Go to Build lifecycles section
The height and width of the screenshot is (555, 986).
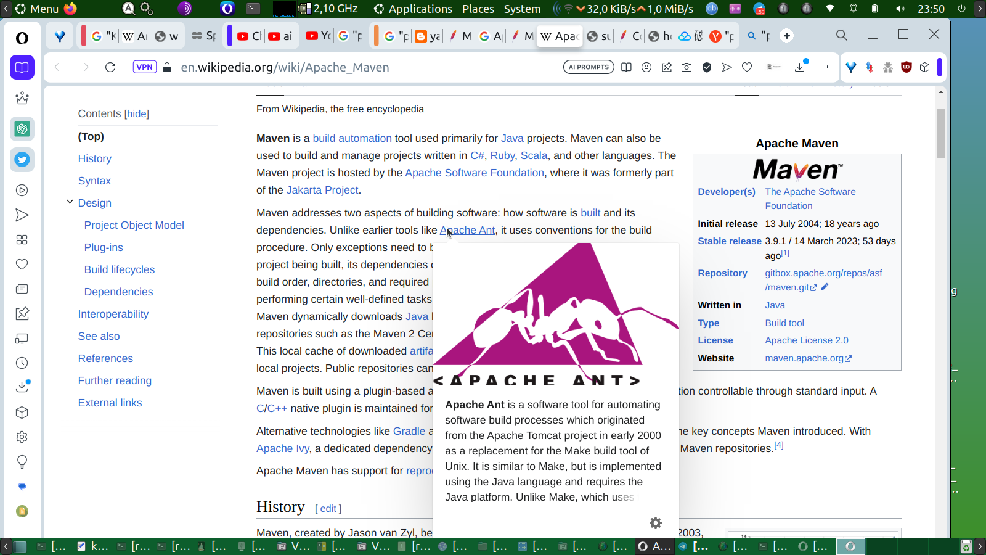(120, 269)
